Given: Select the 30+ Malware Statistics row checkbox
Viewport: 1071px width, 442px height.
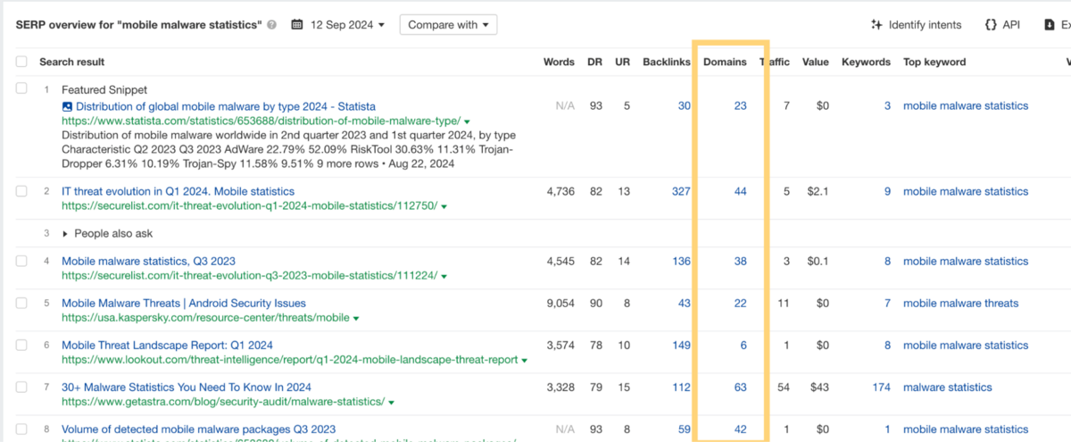Looking at the screenshot, I should pyautogui.click(x=21, y=388).
